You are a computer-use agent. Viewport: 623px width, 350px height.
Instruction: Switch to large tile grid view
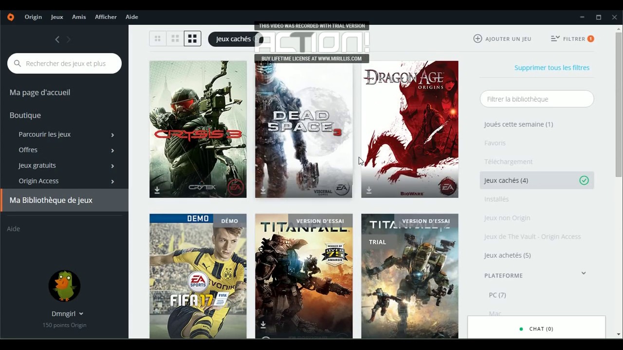[192, 39]
